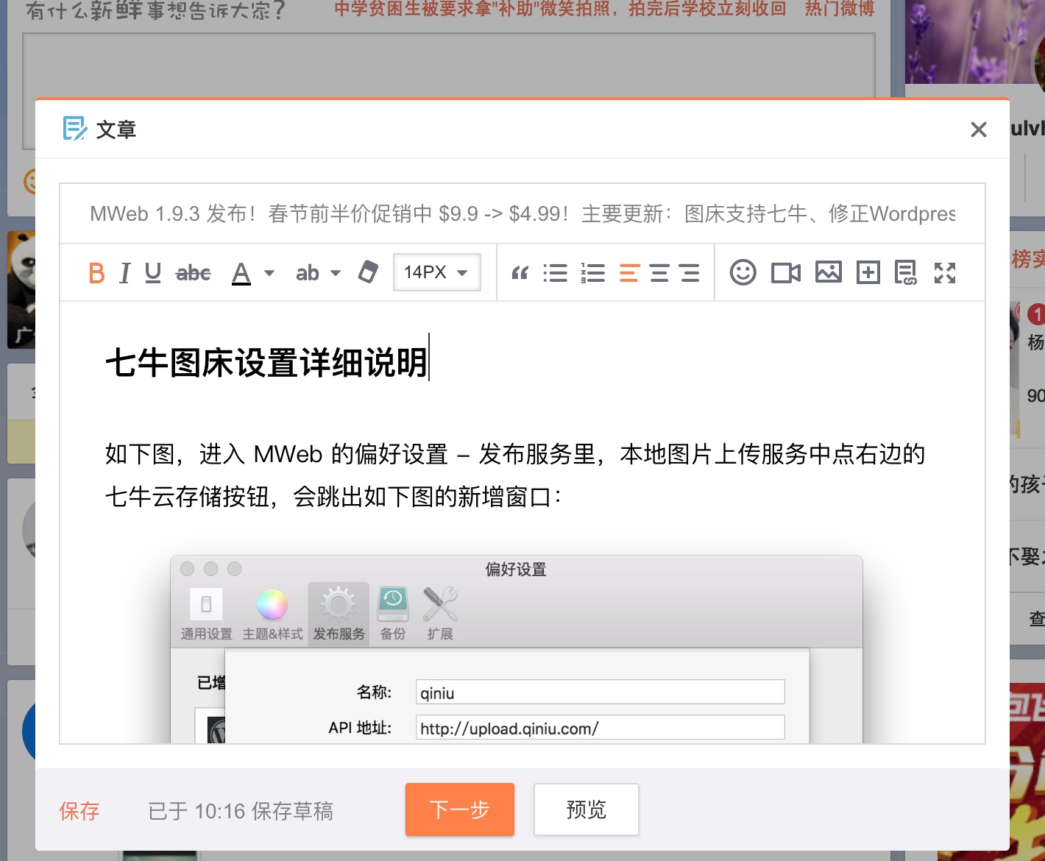Click the 下一步 next step button
Image resolution: width=1045 pixels, height=861 pixels.
point(460,809)
